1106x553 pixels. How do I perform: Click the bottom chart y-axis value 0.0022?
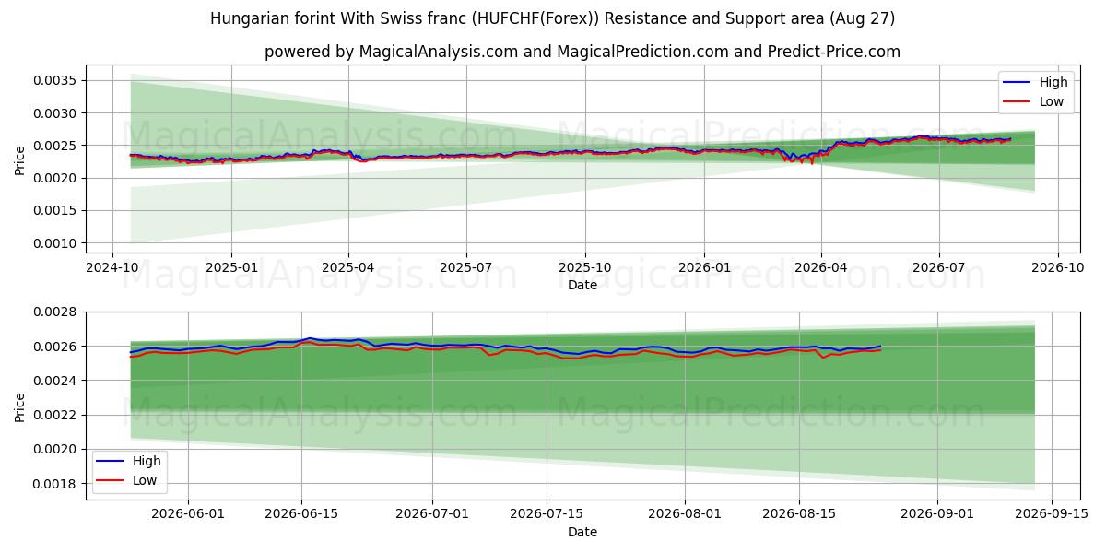(x=55, y=415)
